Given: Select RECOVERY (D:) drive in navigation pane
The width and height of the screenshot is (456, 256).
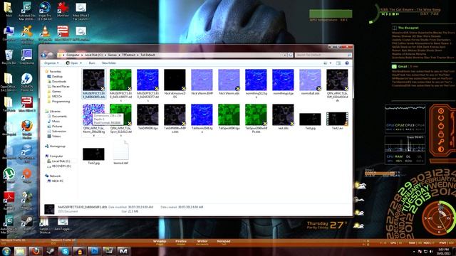Looking at the screenshot, I should [x=61, y=166].
